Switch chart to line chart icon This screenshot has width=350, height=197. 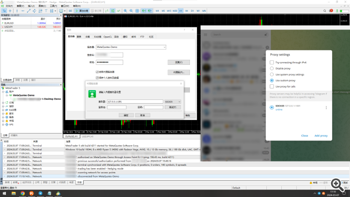[119, 11]
